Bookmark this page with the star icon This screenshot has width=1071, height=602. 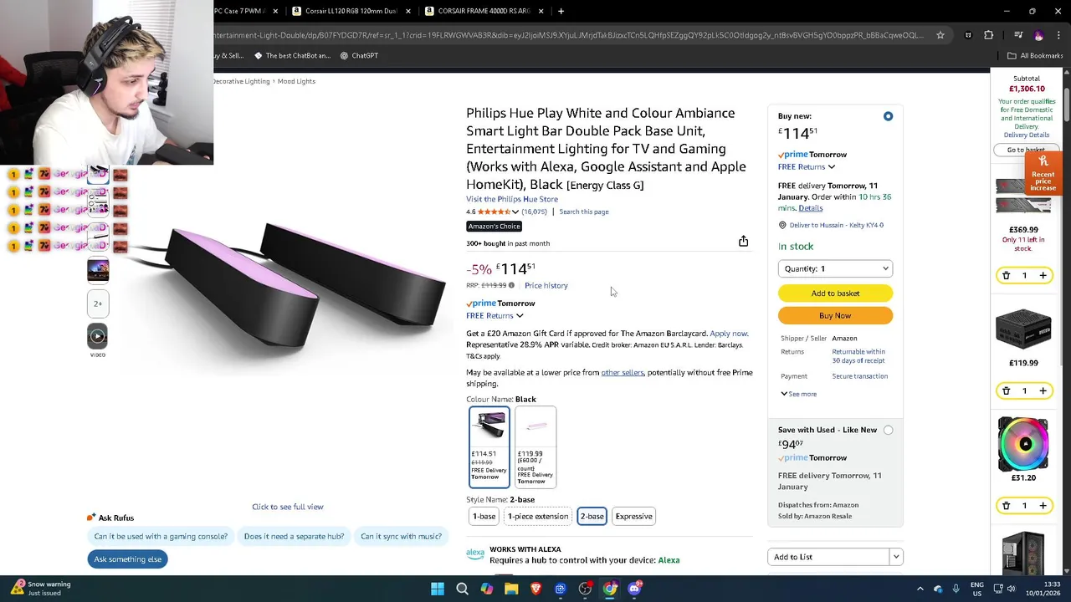pyautogui.click(x=940, y=35)
